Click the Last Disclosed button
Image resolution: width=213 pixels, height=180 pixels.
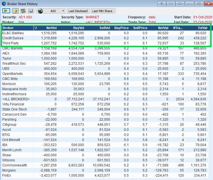78,11
